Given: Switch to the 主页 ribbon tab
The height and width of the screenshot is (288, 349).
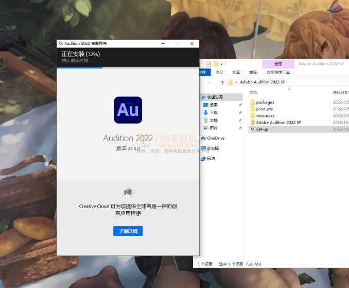Looking at the screenshot, I should pos(219,73).
